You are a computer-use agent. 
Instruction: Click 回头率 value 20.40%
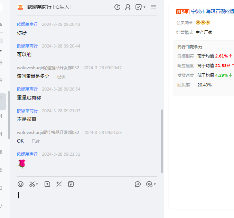[x=205, y=85]
